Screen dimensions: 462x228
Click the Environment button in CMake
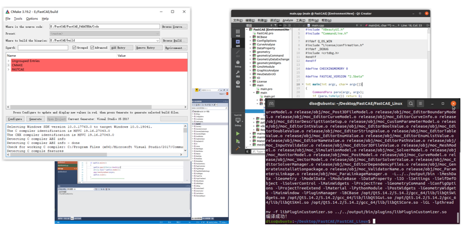pos(176,48)
